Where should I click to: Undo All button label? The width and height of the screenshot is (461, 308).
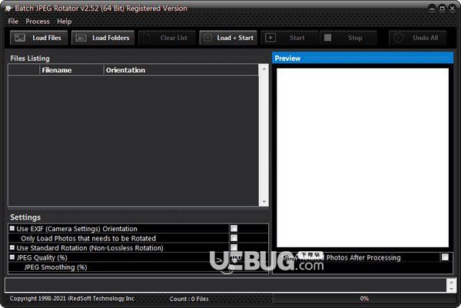click(x=425, y=38)
